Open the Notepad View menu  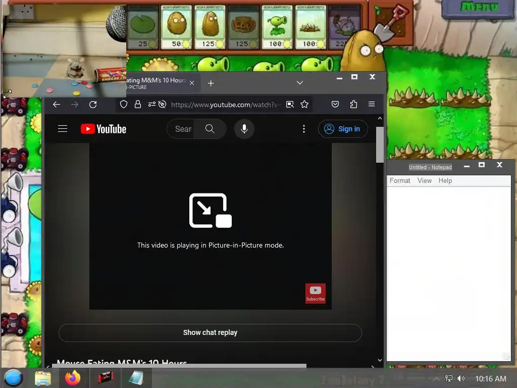coord(424,180)
